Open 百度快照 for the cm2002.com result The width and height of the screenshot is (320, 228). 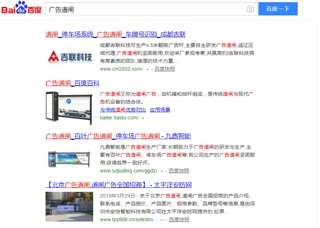[164, 69]
